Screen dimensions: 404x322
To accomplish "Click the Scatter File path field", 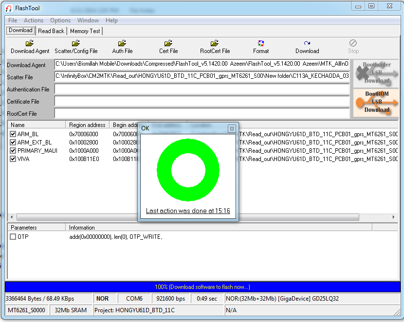I will [202, 76].
